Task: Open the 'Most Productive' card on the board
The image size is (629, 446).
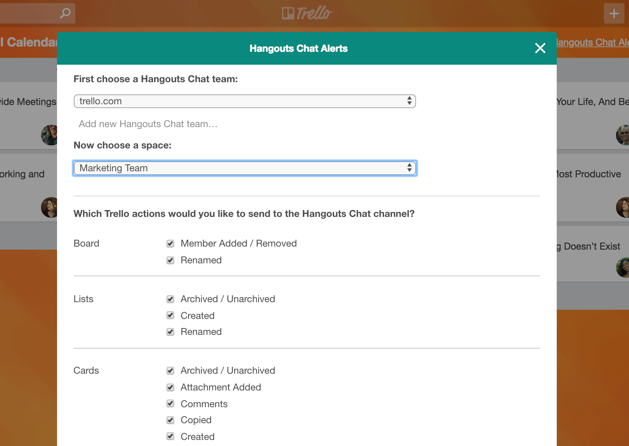Action: point(593,188)
